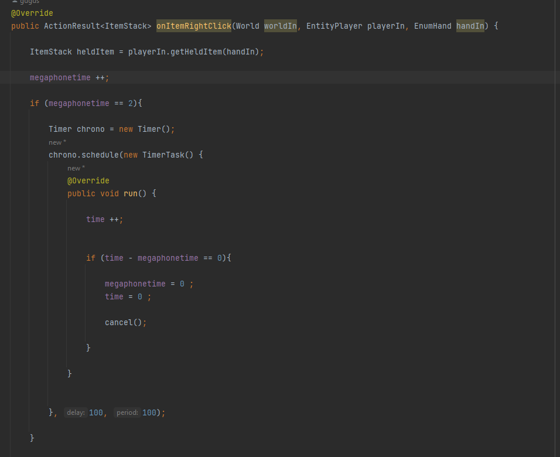Click the period: parameter hint
Viewport: 560px width, 457px height.
click(x=127, y=413)
